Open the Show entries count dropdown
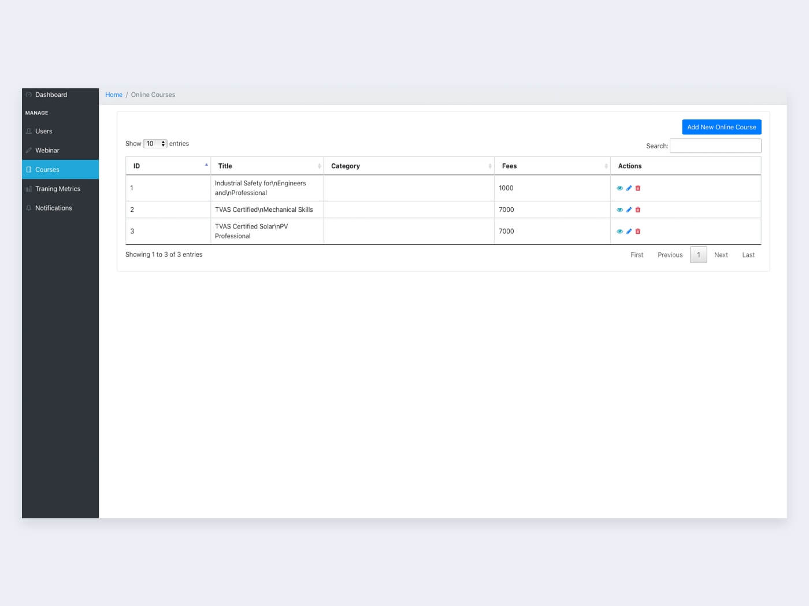809x606 pixels. point(155,144)
